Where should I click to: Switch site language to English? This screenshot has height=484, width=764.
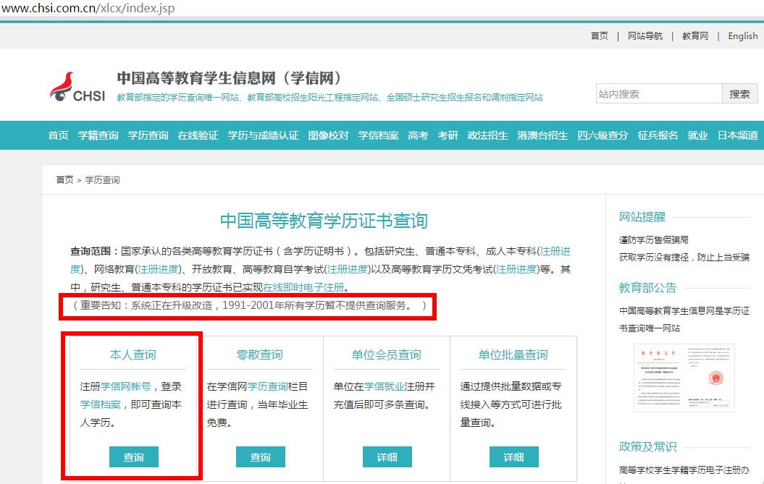pyautogui.click(x=742, y=36)
